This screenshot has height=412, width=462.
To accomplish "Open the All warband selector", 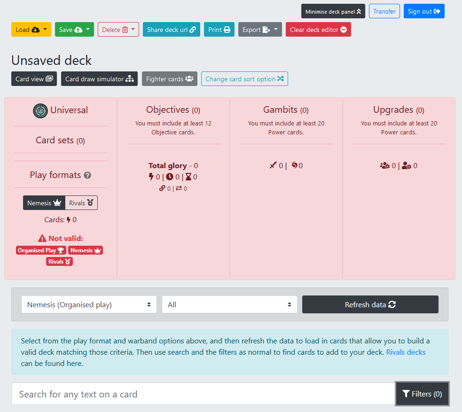I will click(229, 304).
